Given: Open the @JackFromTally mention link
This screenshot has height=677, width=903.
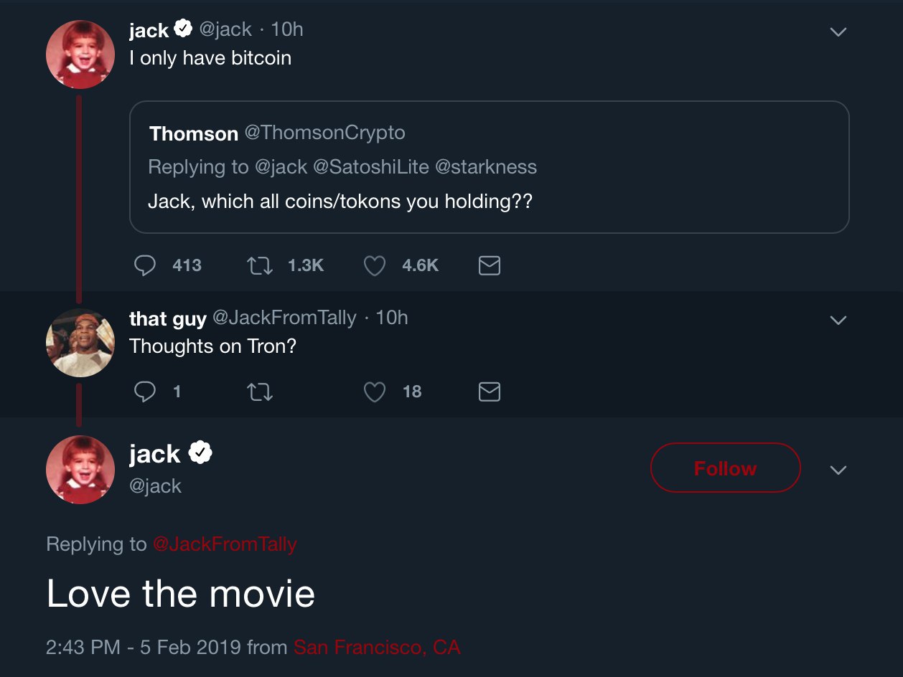Looking at the screenshot, I should point(225,544).
